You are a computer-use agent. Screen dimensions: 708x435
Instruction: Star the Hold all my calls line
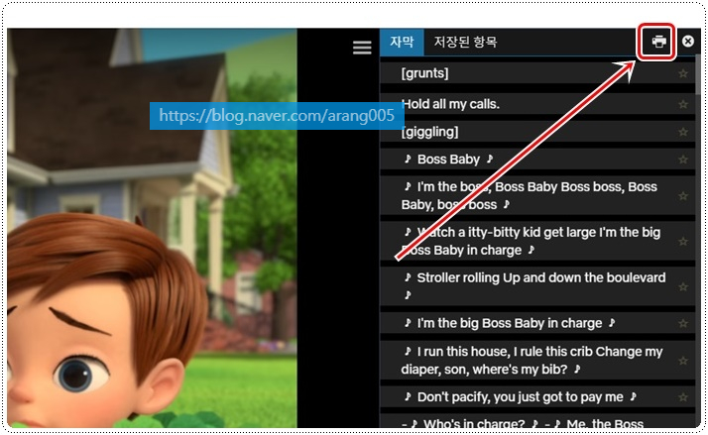click(682, 104)
